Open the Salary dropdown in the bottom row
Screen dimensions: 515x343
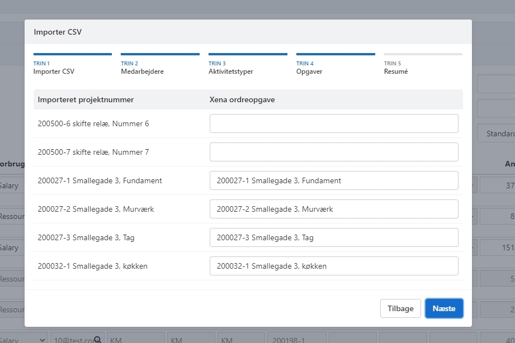(x=22, y=339)
